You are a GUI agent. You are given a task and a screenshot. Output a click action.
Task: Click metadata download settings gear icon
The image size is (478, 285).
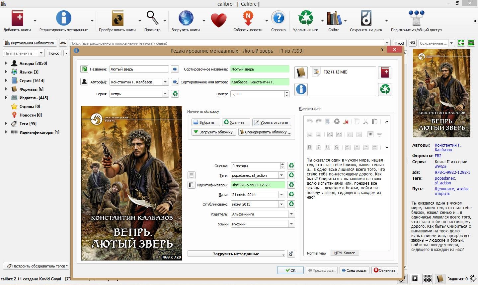click(x=291, y=254)
